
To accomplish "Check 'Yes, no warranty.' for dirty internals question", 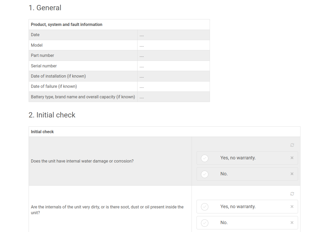I will [205, 207].
